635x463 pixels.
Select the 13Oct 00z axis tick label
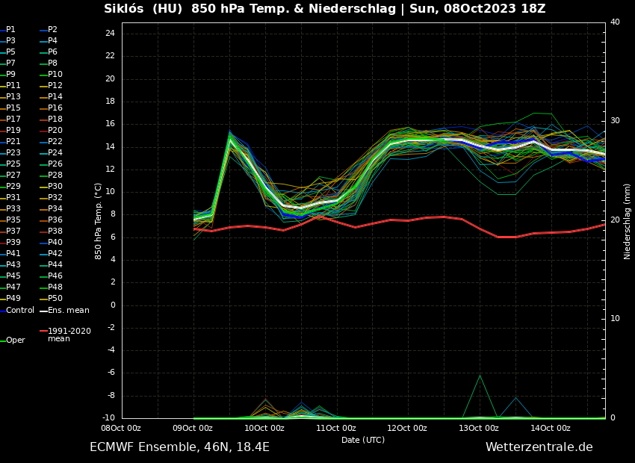479,428
